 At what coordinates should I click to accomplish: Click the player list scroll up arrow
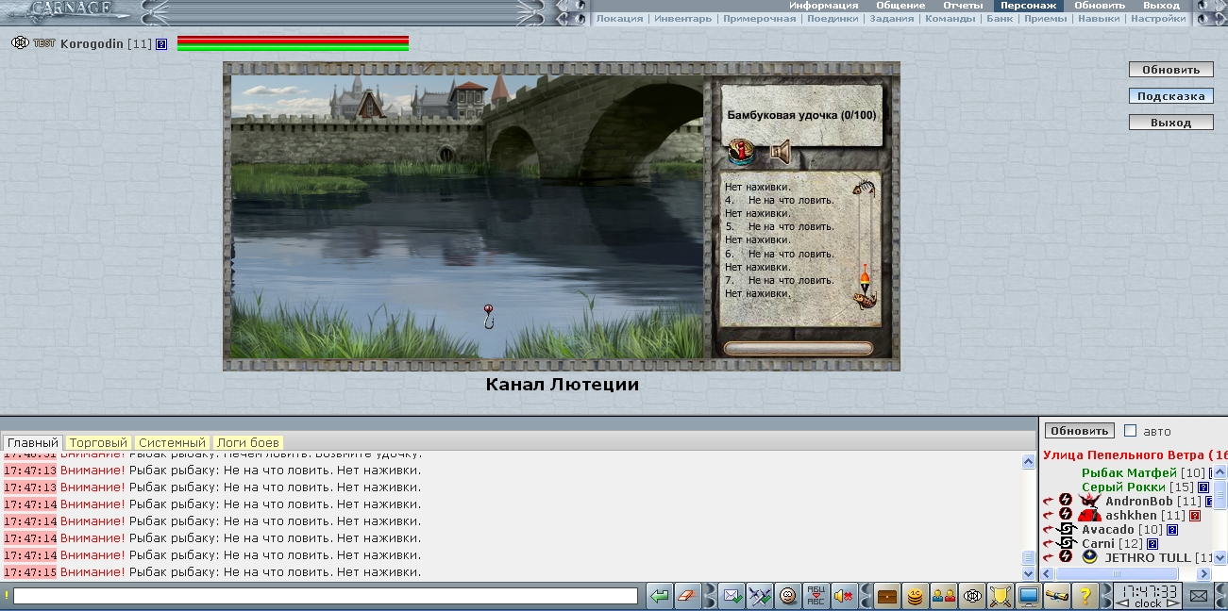(1220, 472)
